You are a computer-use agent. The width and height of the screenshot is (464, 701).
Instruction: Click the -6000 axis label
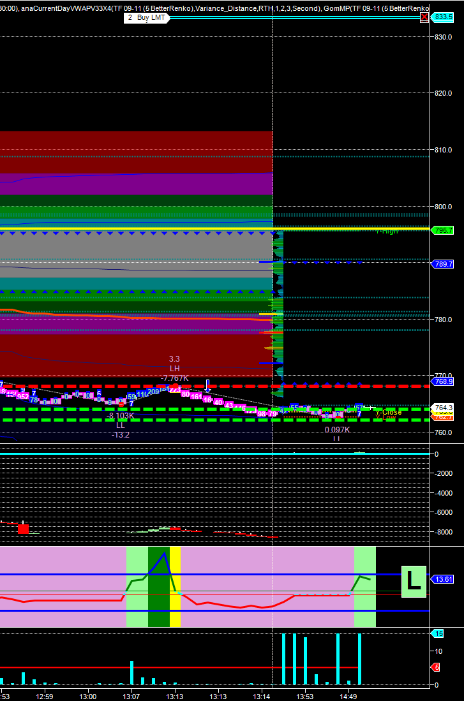pos(442,512)
